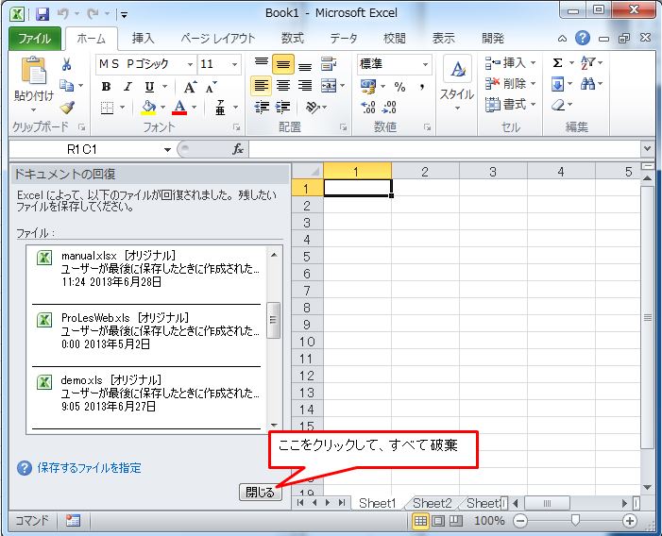Toggle bottom vertical alignment
This screenshot has height=536, width=662.
[305, 64]
